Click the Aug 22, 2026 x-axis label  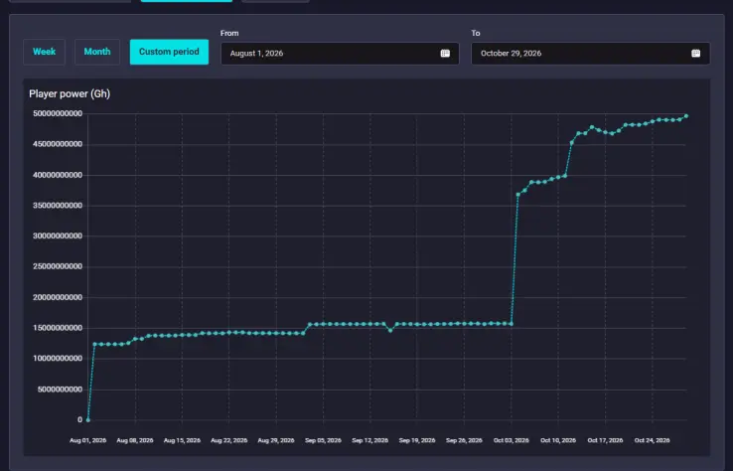pos(229,440)
